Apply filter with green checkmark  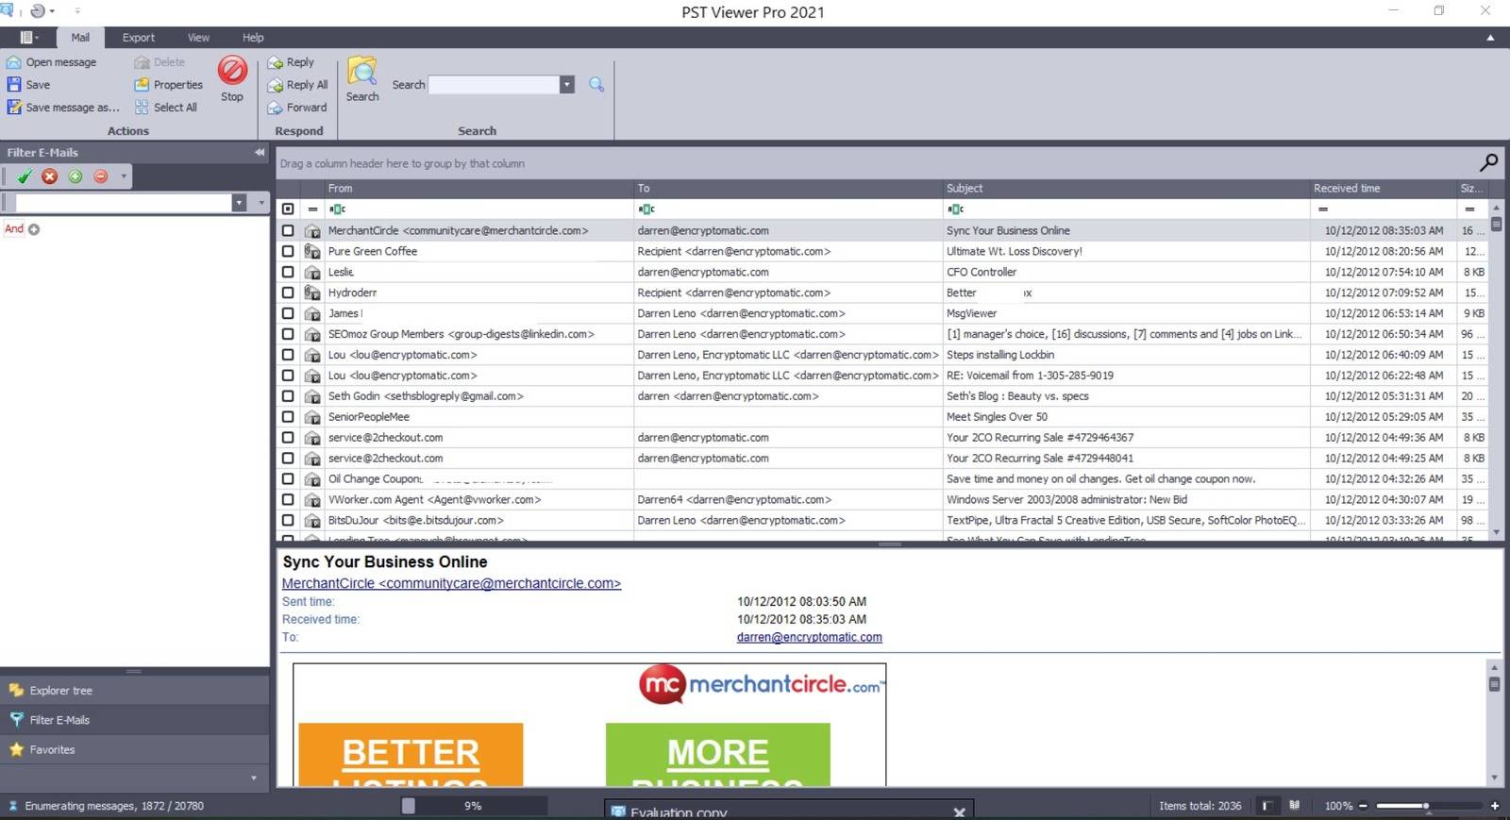[x=25, y=176]
